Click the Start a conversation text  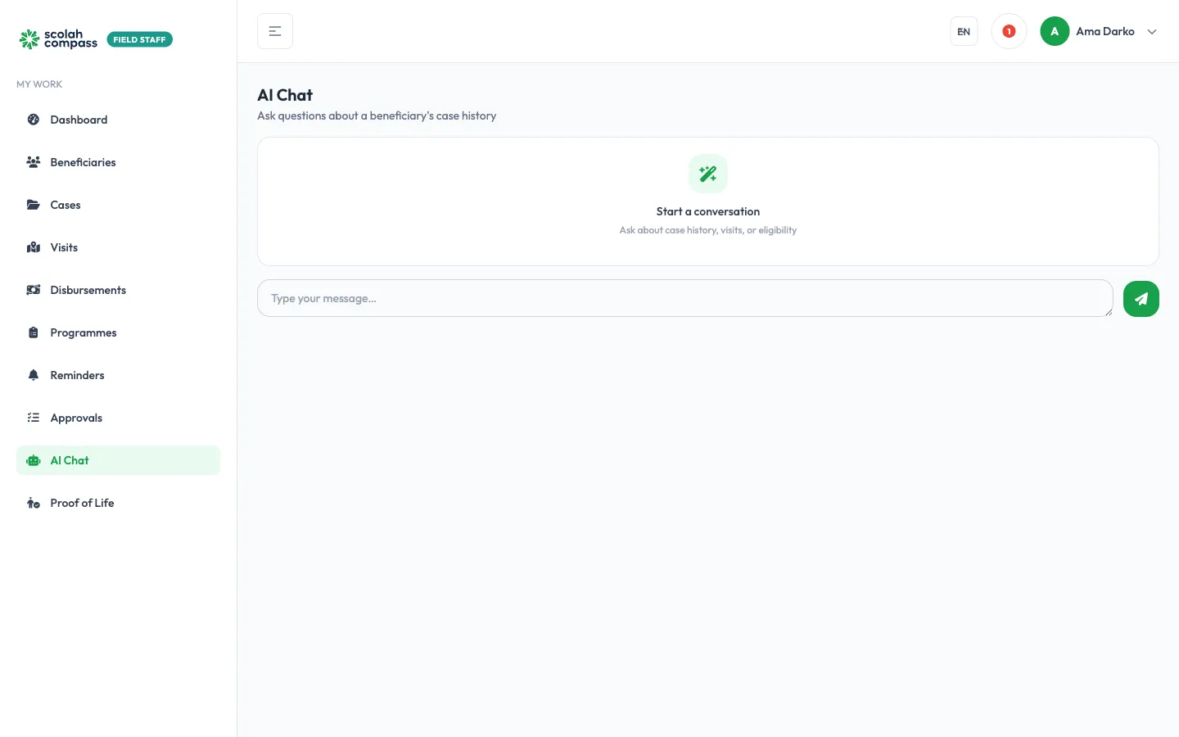click(708, 211)
